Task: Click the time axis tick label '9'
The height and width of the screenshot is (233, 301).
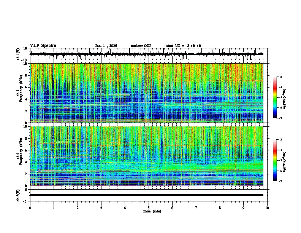Action: 243,208
